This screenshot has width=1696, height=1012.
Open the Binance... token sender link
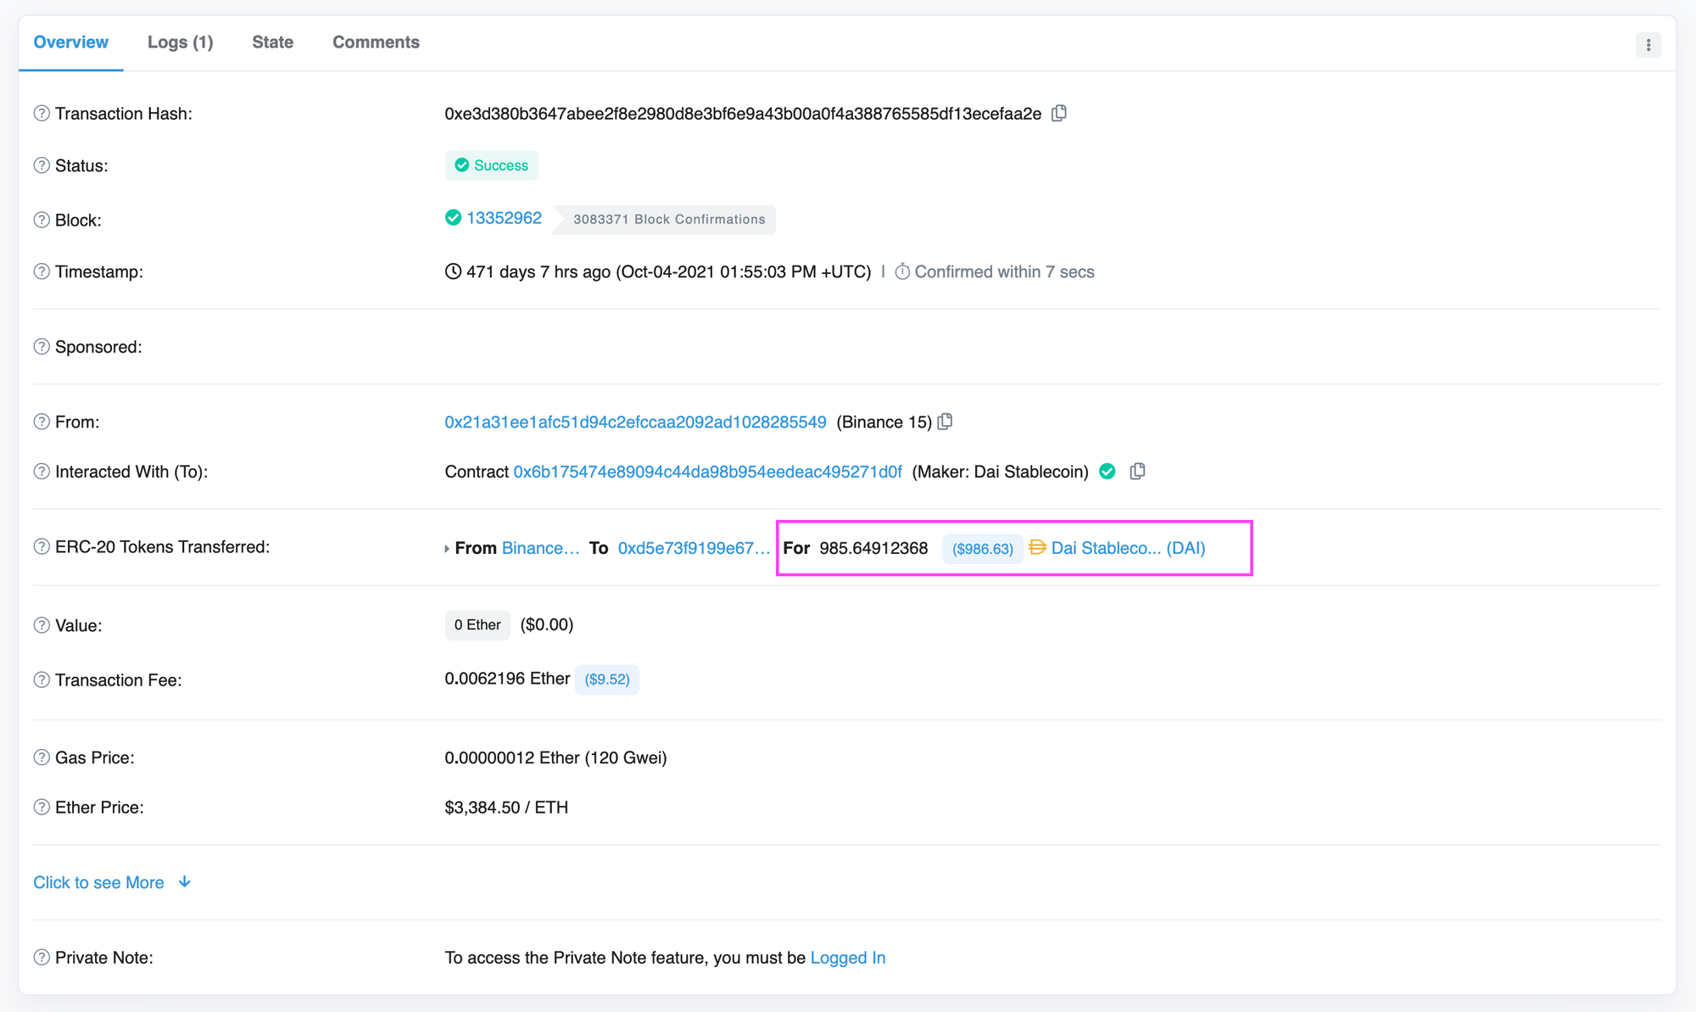[x=541, y=548]
